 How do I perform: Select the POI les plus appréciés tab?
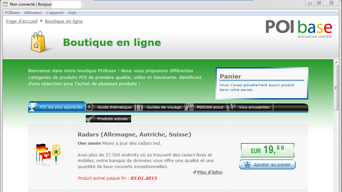pyautogui.click(x=61, y=107)
